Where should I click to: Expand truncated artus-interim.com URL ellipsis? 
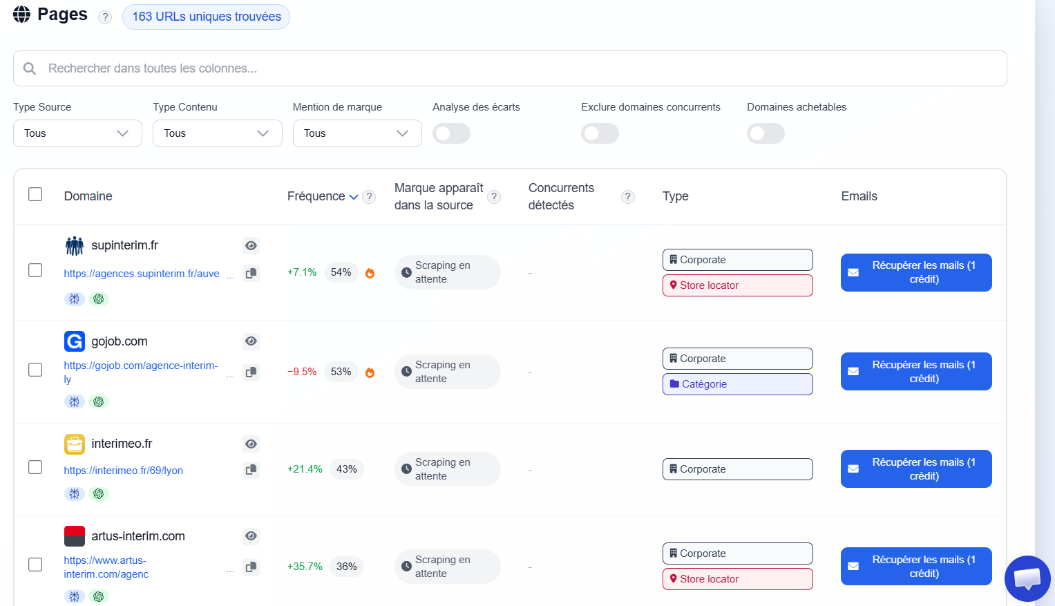pos(231,570)
